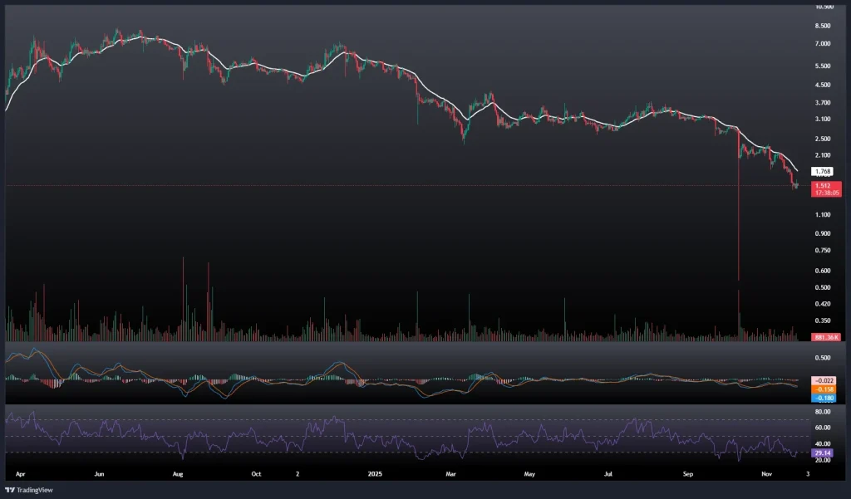
Task: Select the Aug date on the time axis
Action: (177, 475)
